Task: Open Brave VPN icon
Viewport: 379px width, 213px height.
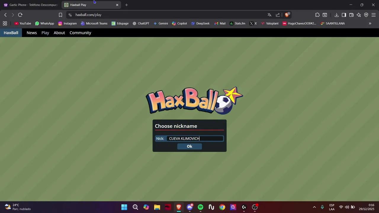Action: tap(366, 15)
